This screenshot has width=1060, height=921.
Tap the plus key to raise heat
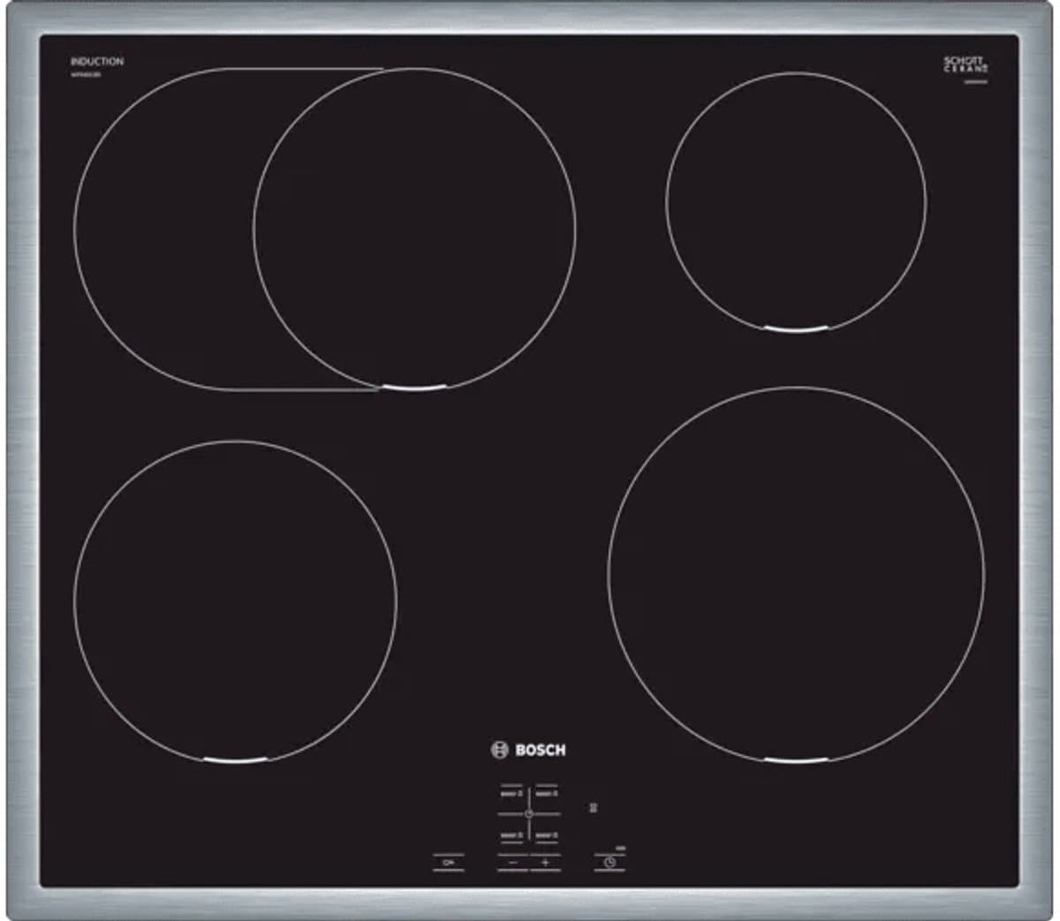[546, 862]
